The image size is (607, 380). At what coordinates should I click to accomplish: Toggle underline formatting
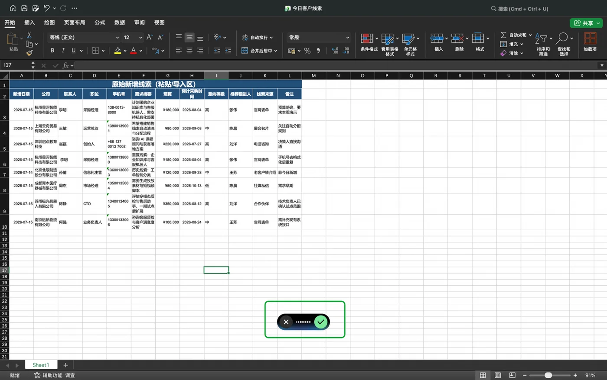(x=74, y=51)
